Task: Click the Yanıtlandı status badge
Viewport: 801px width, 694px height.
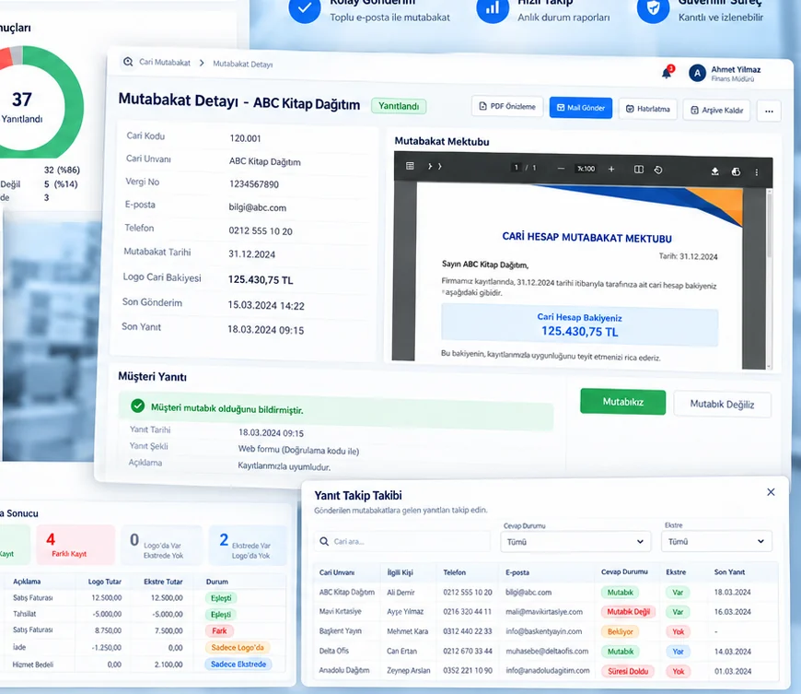Action: tap(399, 106)
